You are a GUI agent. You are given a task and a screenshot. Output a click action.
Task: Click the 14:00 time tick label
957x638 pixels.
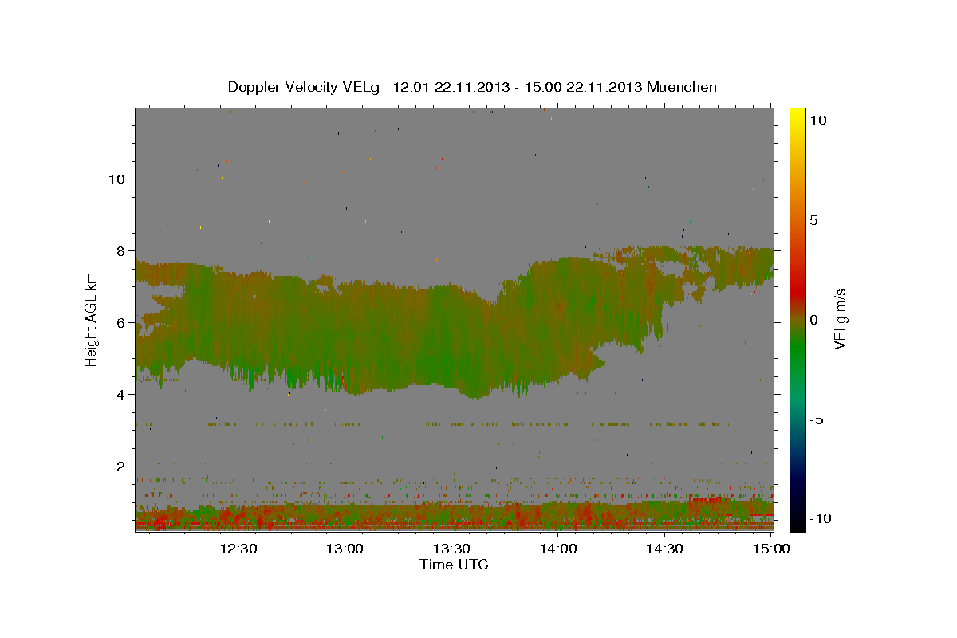click(558, 549)
